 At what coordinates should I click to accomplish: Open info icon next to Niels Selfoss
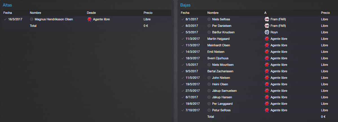coord(209,19)
